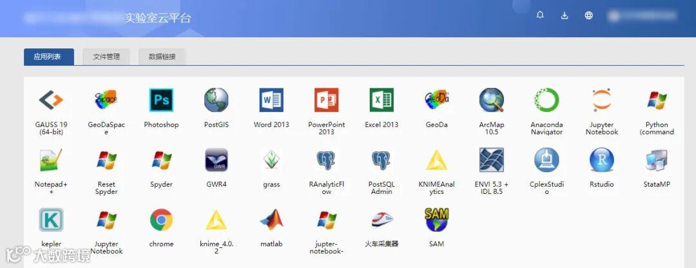The height and width of the screenshot is (268, 696).
Task: Click the Reset Spyder icon
Action: click(x=106, y=160)
